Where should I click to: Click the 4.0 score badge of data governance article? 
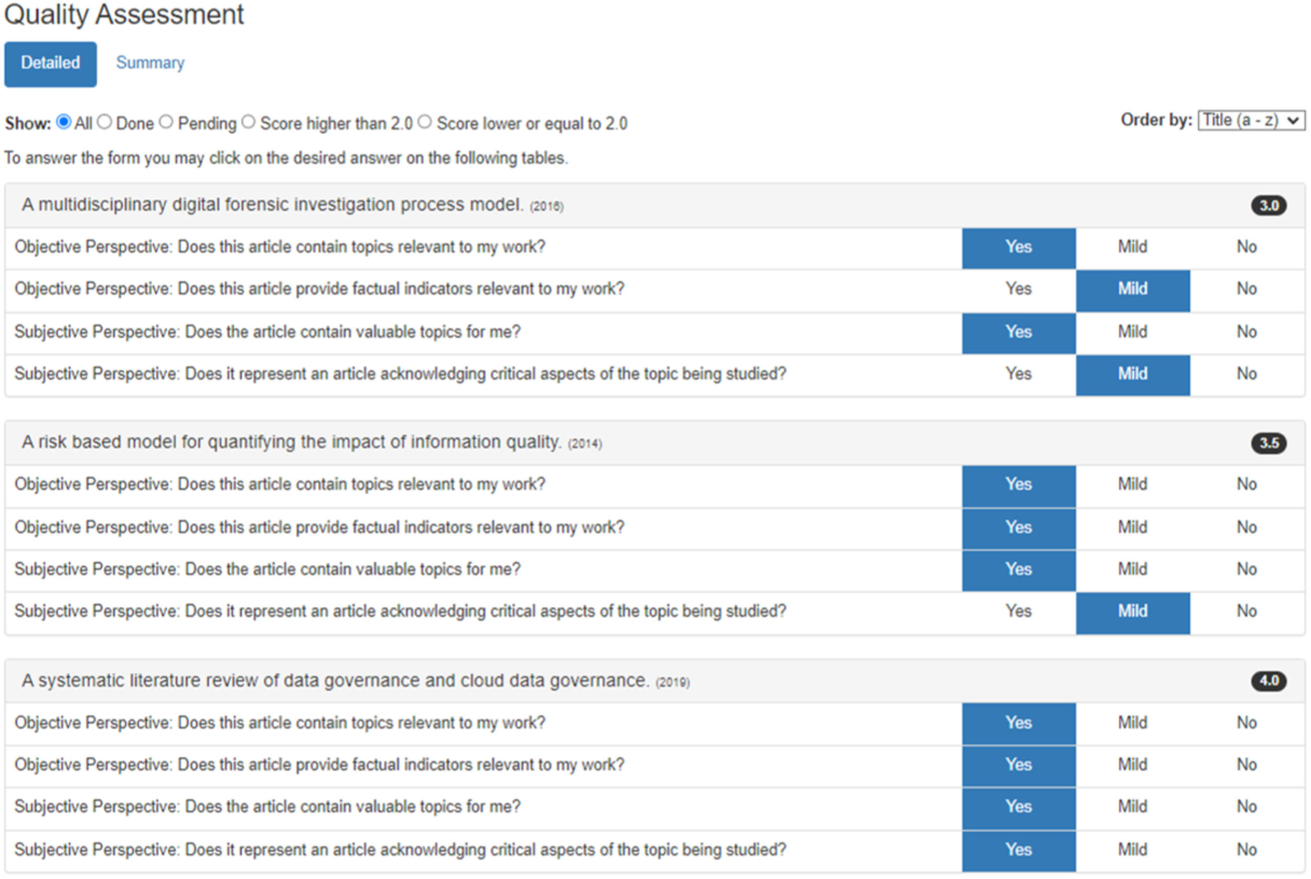coord(1269,681)
